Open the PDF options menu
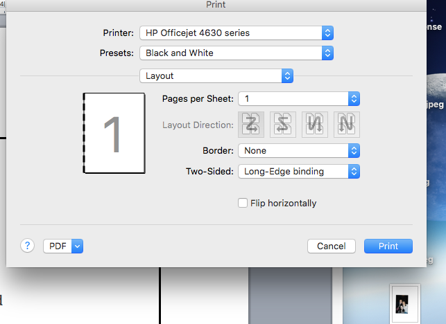This screenshot has height=324, width=446. click(63, 246)
